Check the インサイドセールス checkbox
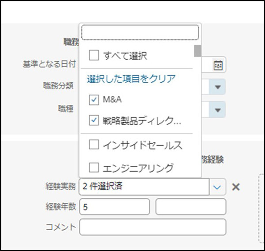Screen dimensions: 265x251 click(94, 145)
